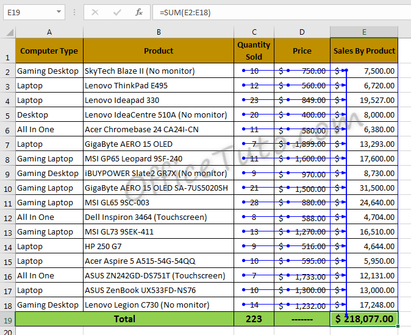This screenshot has height=335, width=411.
Task: Select cell ASUS ZenBook UX533FD-NS76
Action: (159, 291)
